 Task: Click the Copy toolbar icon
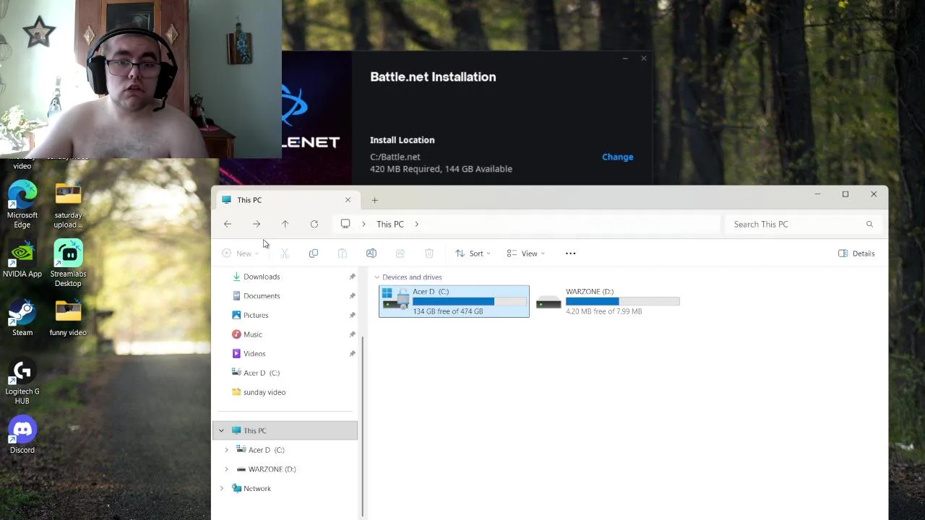pos(314,253)
